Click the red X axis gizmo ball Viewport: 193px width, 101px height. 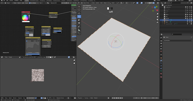(x=157, y=10)
